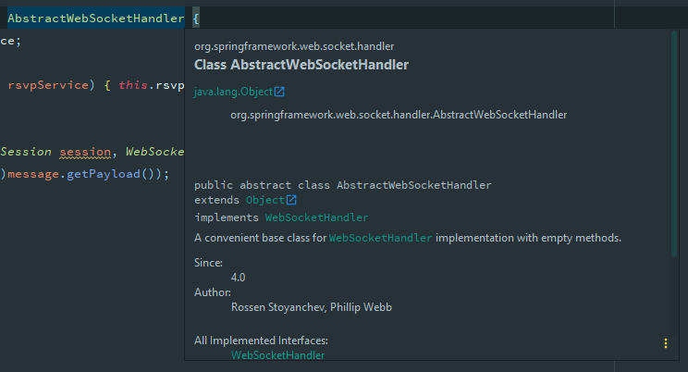Open the documentation popup's three-dot options menu
Screen dimensions: 688x372
[x=666, y=343]
